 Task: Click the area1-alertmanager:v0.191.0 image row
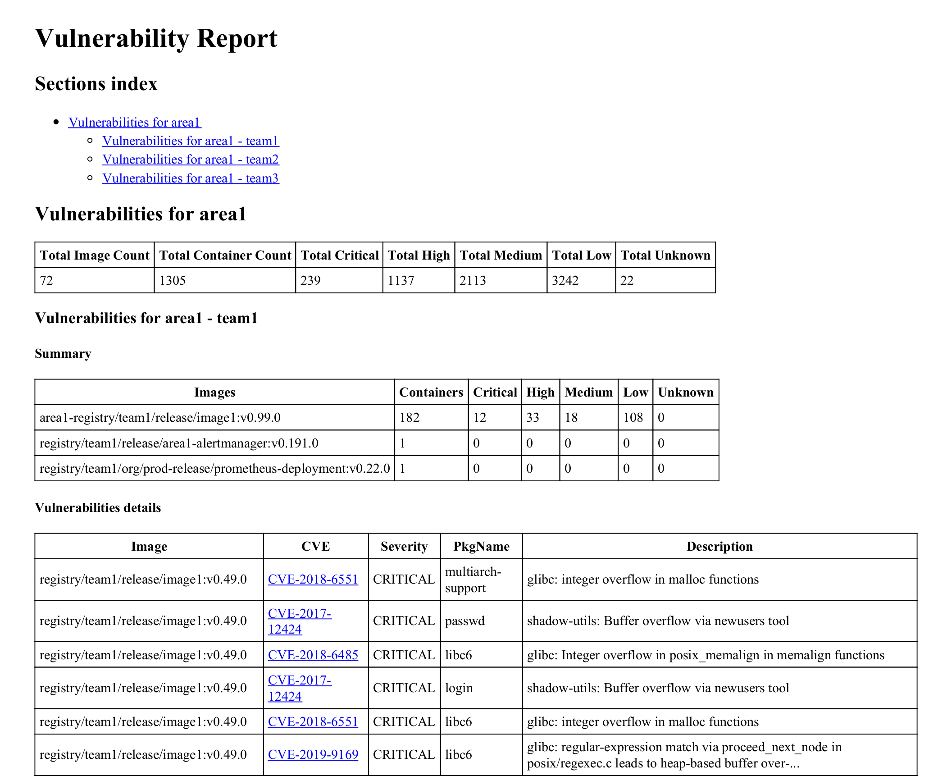tap(179, 443)
